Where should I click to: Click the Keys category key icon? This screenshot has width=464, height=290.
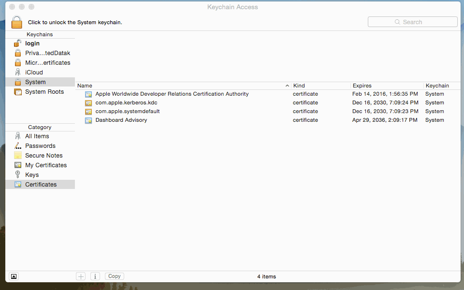18,174
